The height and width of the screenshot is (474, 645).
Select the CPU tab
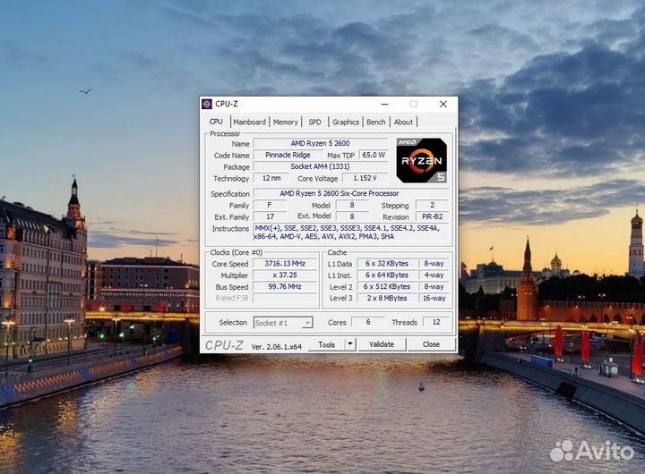point(216,122)
